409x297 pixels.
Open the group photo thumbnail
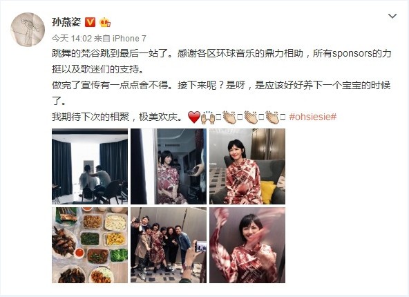(x=169, y=245)
